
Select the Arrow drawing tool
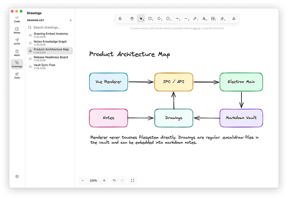pos(177,19)
